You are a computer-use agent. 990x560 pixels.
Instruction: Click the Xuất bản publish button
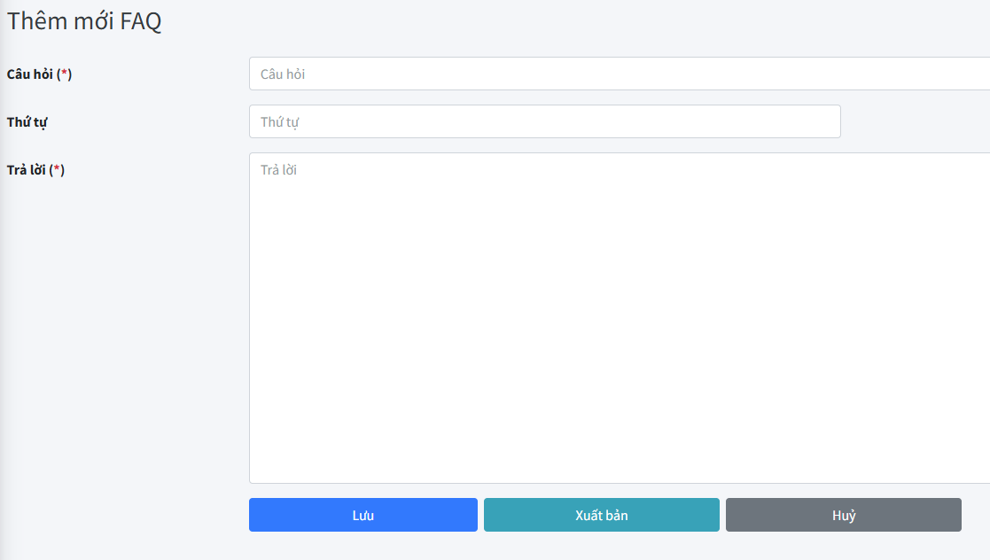[601, 514]
